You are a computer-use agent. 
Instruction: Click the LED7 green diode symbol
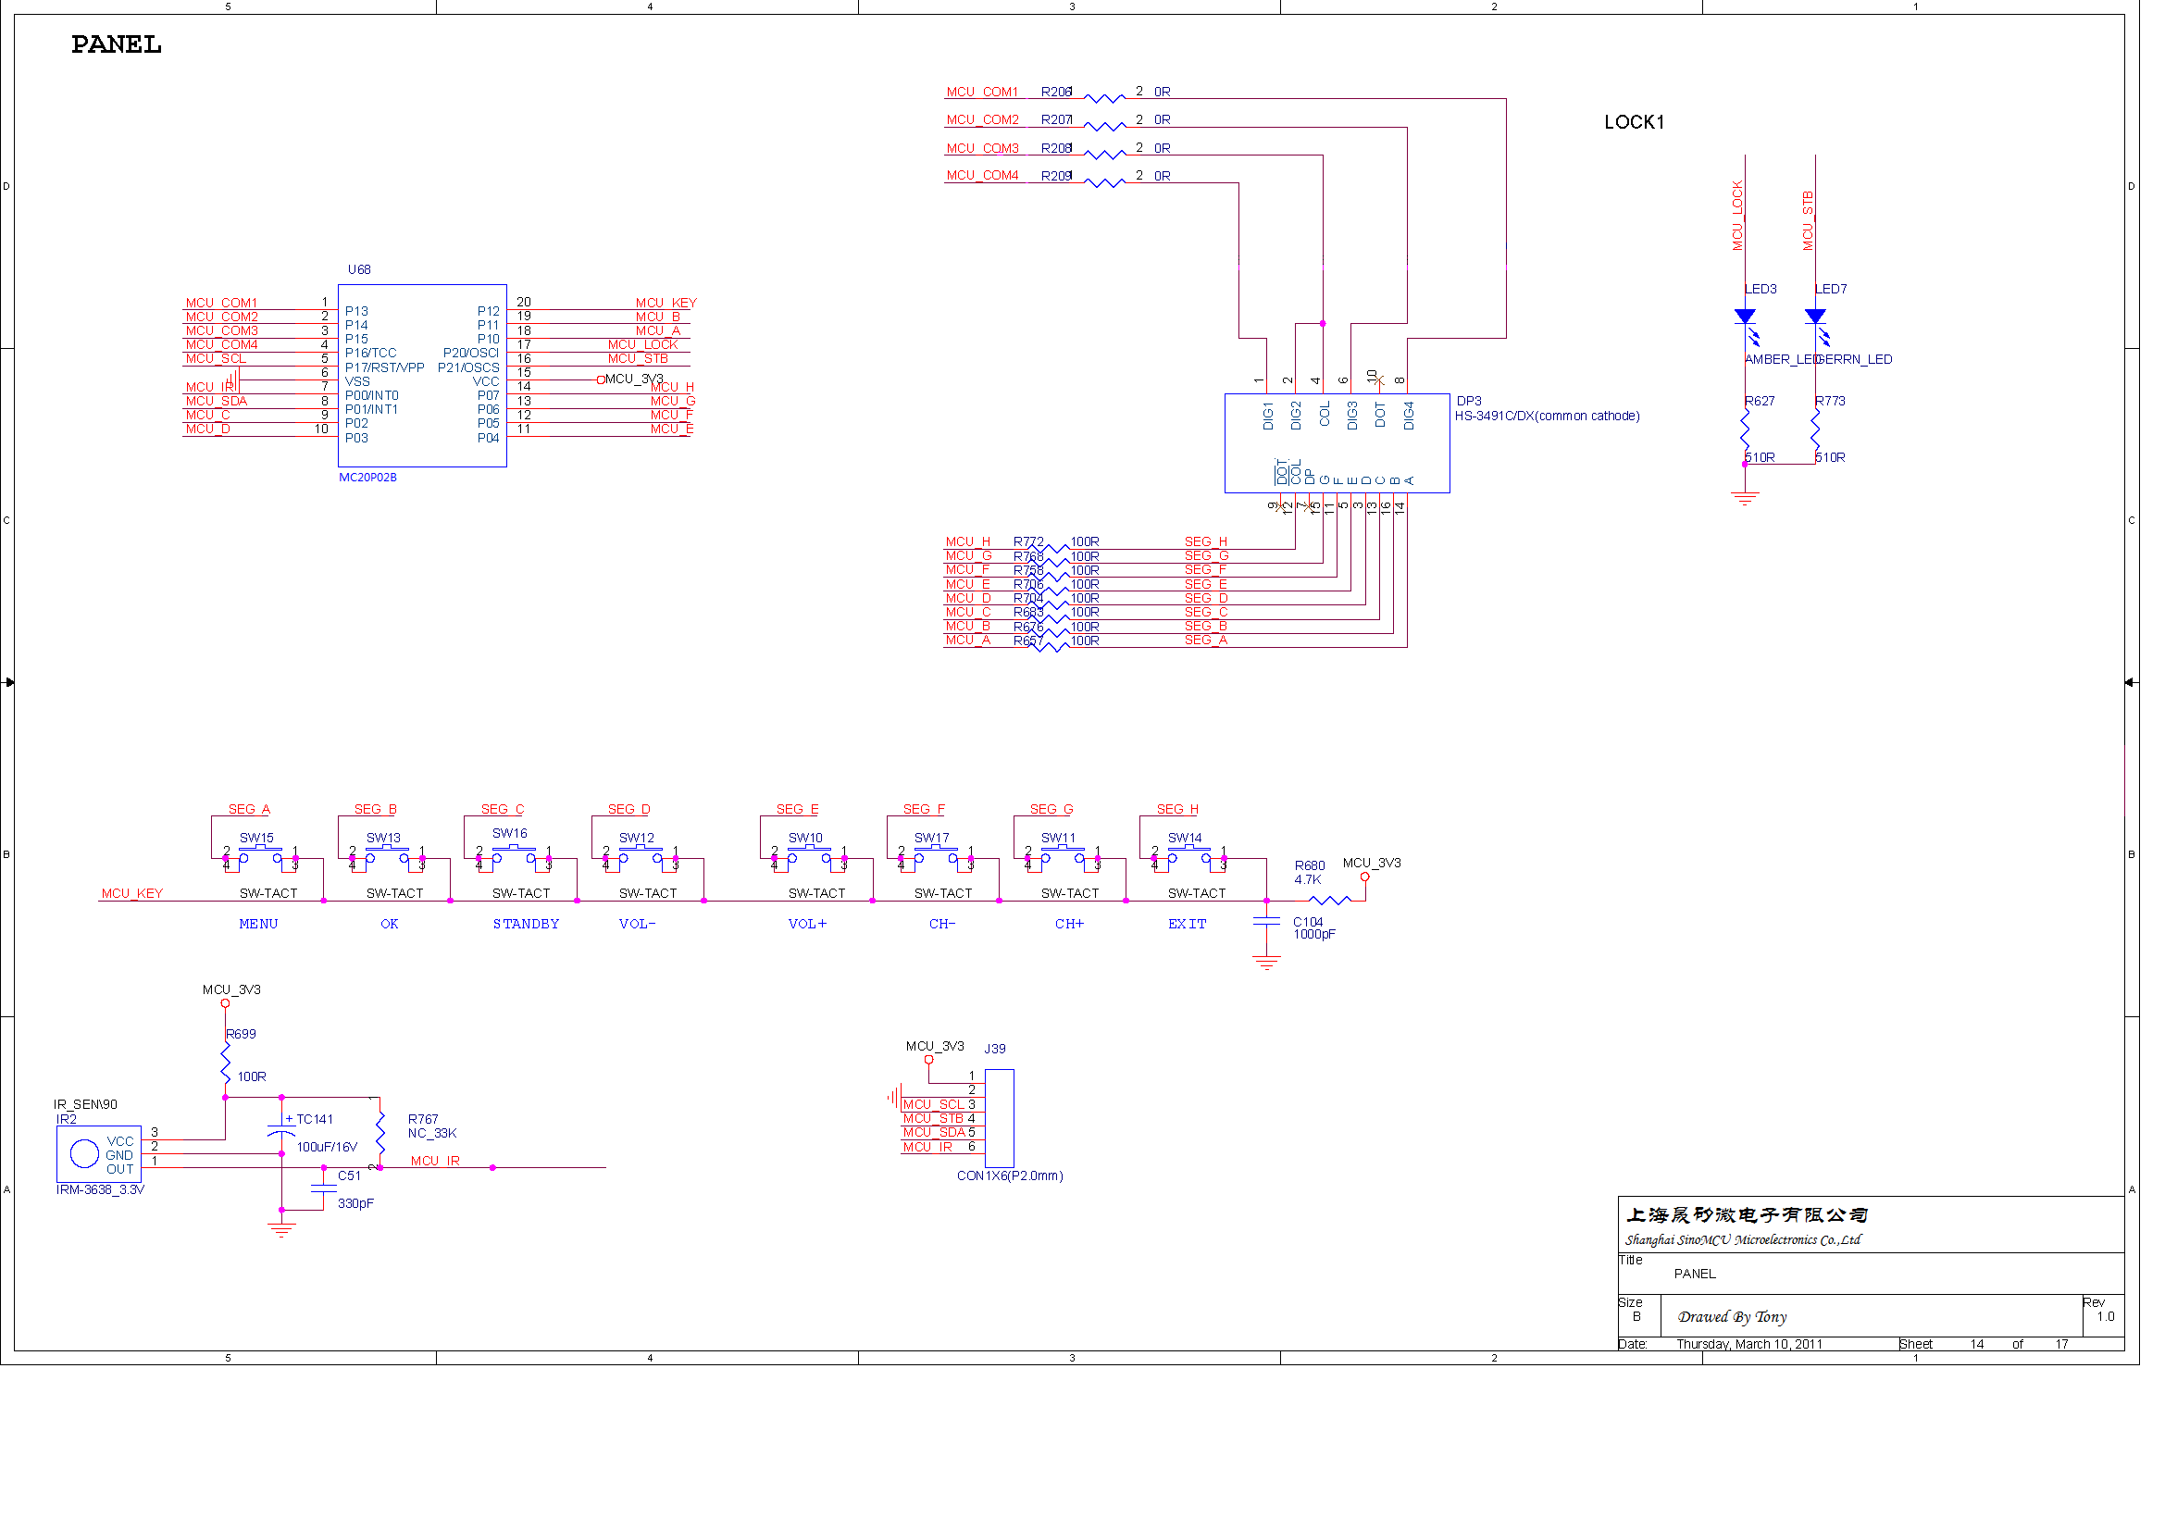pos(1814,317)
